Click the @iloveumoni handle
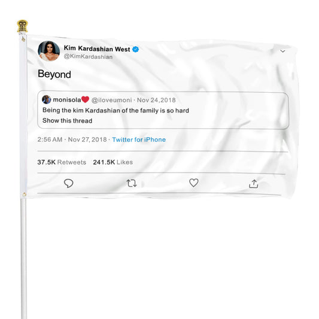The height and width of the screenshot is (319, 319). pos(111,100)
